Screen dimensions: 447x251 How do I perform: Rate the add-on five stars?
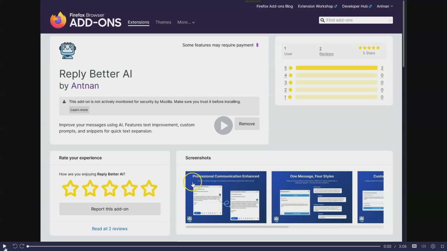tap(149, 188)
